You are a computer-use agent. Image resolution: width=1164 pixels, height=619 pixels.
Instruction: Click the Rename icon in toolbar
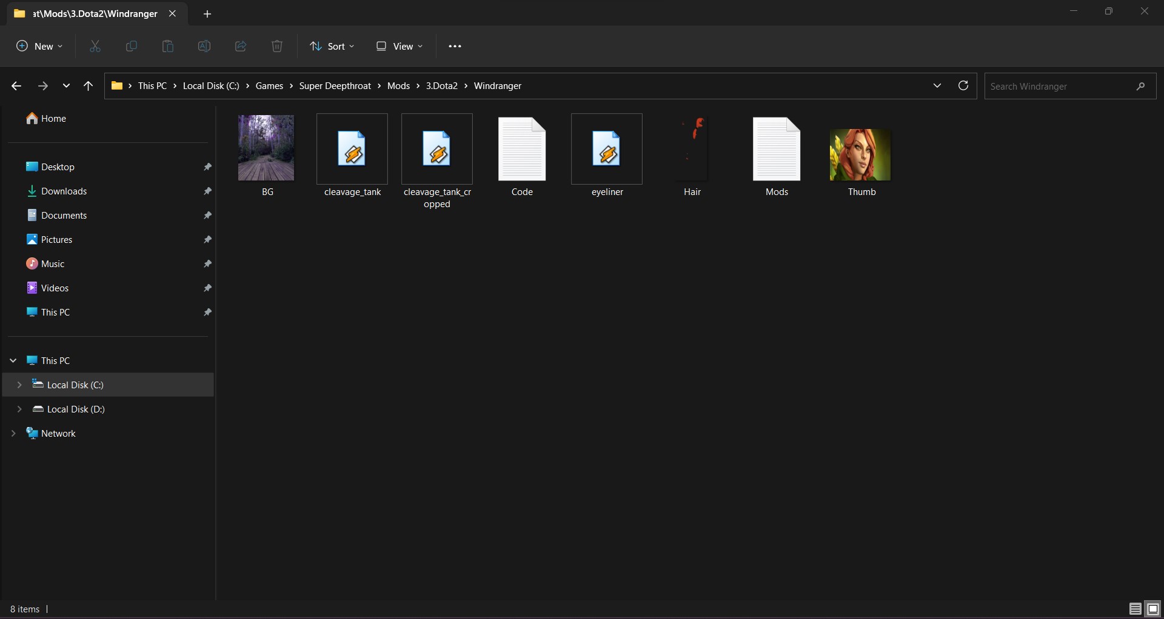(204, 46)
